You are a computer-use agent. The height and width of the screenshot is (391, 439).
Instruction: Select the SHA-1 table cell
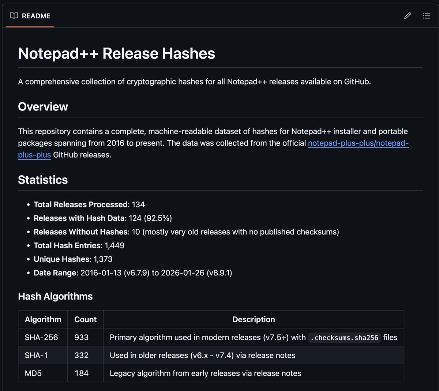[43, 355]
